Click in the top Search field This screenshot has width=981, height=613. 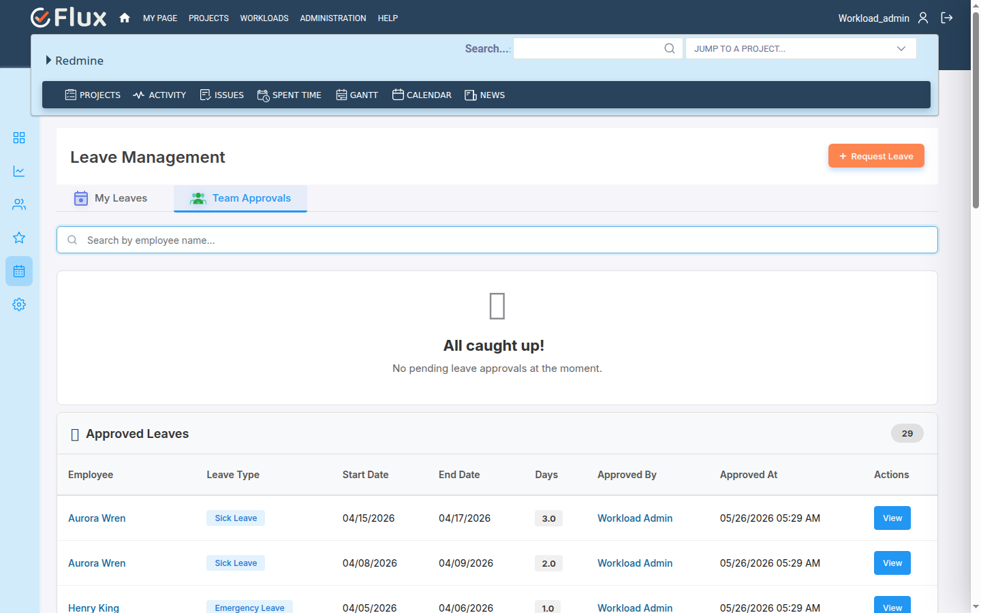597,48
